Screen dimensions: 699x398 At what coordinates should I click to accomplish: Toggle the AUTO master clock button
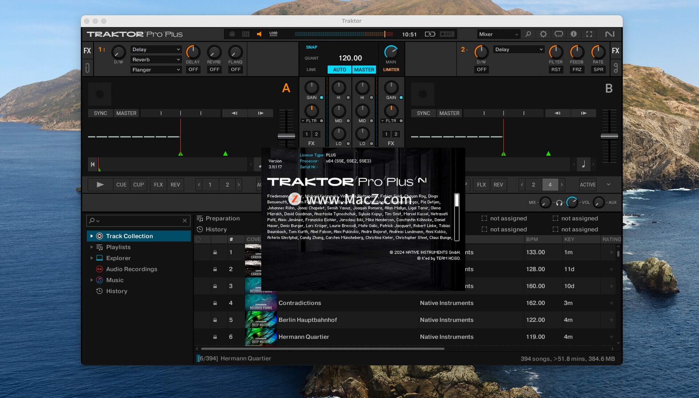pos(339,69)
